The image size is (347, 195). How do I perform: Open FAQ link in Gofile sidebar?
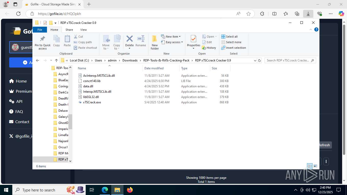[x=16, y=111]
